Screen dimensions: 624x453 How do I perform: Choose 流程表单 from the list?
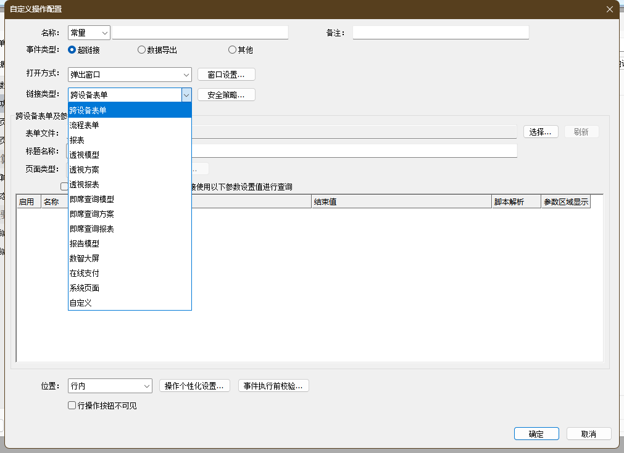pyautogui.click(x=85, y=125)
